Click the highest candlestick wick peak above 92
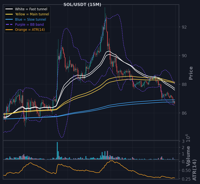 click(x=105, y=8)
